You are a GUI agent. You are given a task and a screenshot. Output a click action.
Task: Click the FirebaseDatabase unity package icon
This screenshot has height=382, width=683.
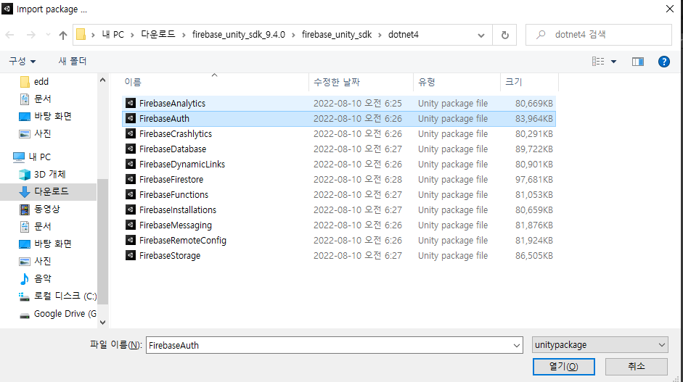130,149
